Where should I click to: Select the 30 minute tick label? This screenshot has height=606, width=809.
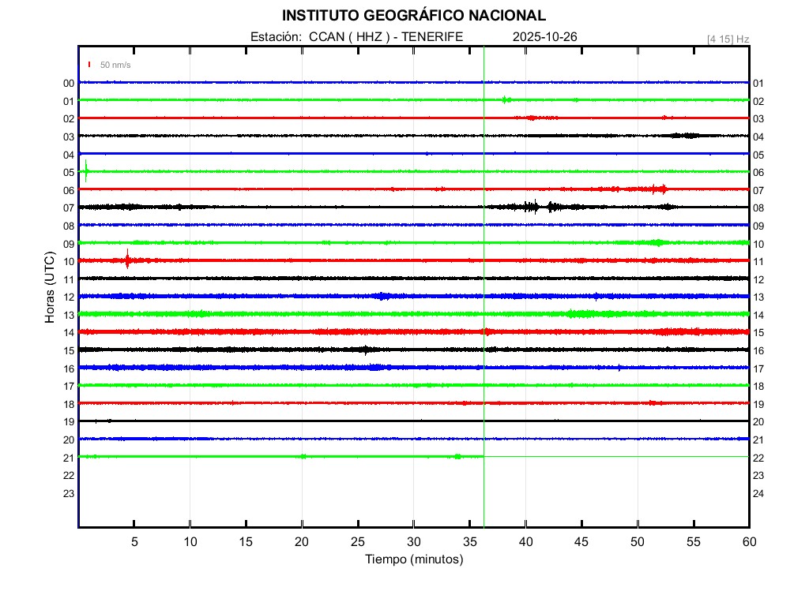point(414,541)
